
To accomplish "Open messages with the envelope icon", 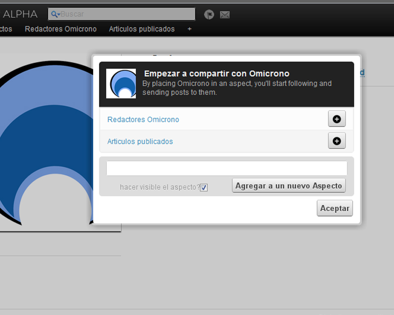I will point(225,14).
